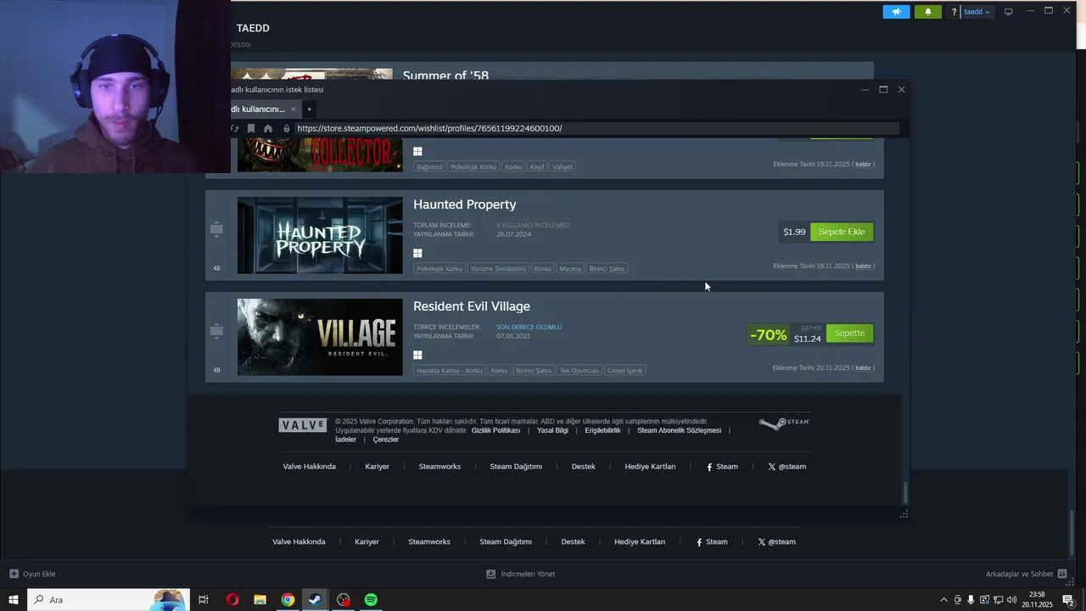Screen dimensions: 1086x611
Task: Click the Valve logo in footer
Action: coord(303,425)
